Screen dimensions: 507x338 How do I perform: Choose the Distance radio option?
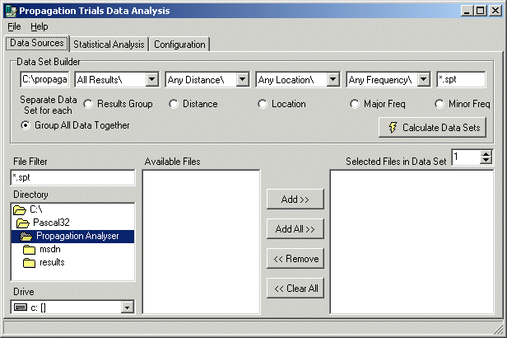173,104
